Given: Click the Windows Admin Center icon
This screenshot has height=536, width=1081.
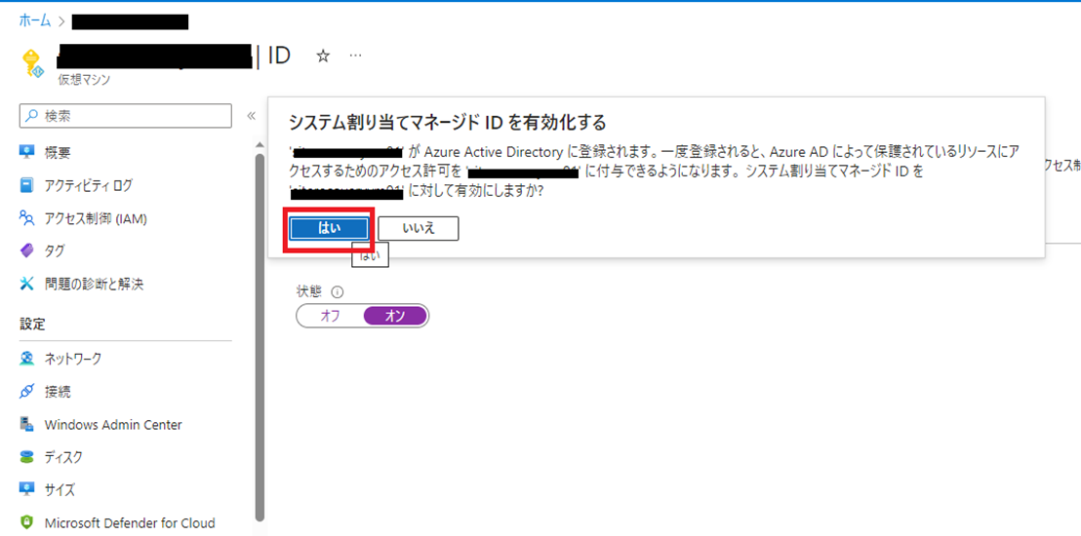Looking at the screenshot, I should point(27,424).
